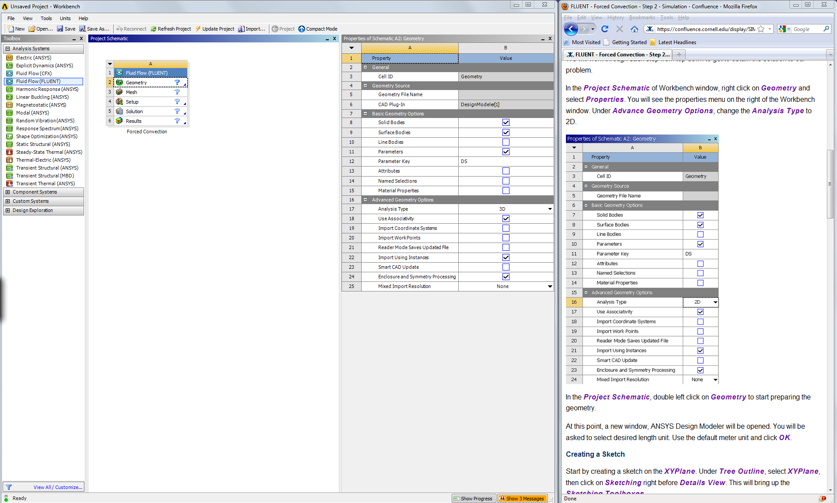Click the Update Project lightning icon
This screenshot has width=837, height=503.
click(x=198, y=29)
